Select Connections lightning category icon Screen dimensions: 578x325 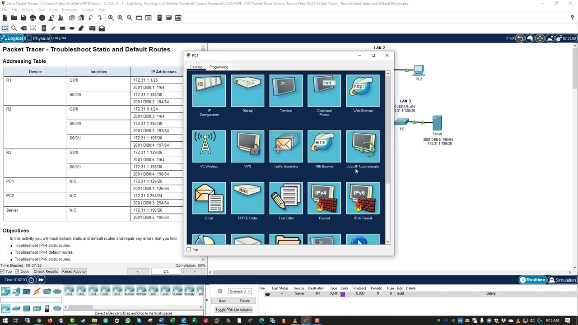click(x=37, y=292)
